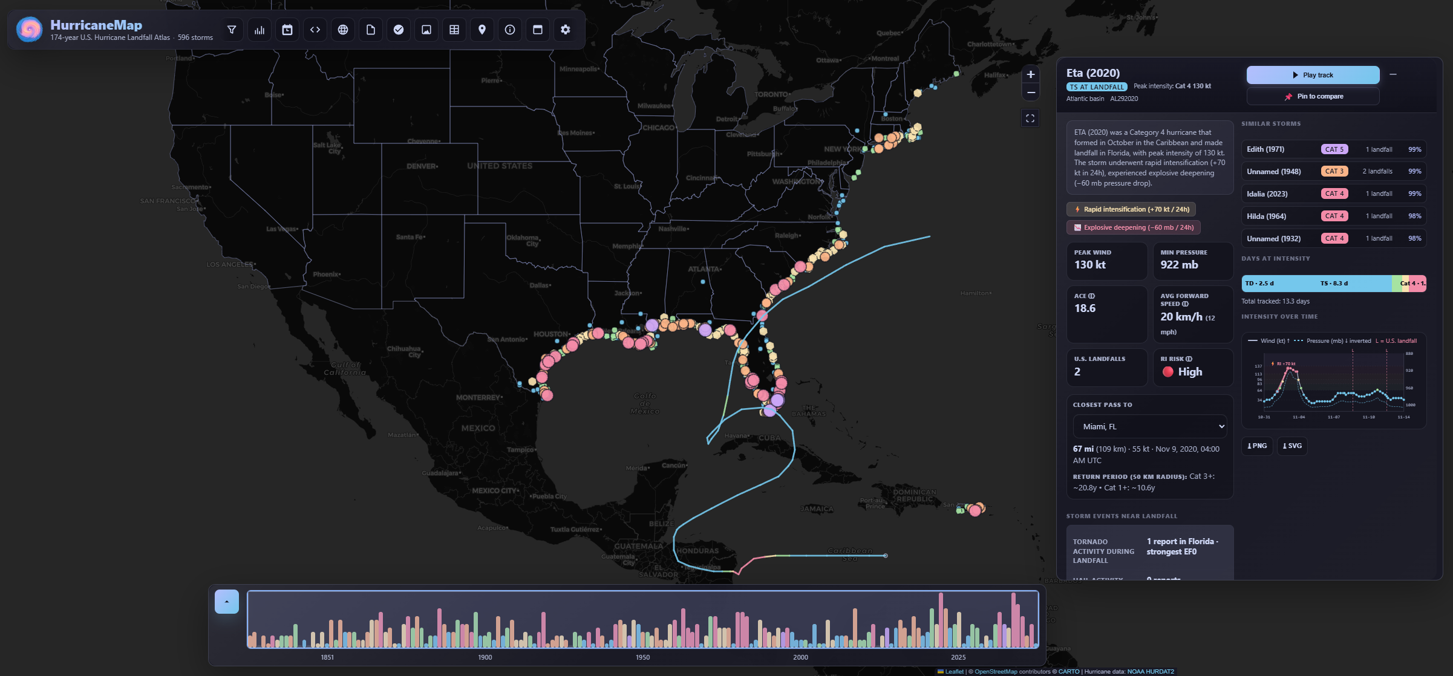
Task: Zoom in the map with plus button
Action: (1031, 74)
